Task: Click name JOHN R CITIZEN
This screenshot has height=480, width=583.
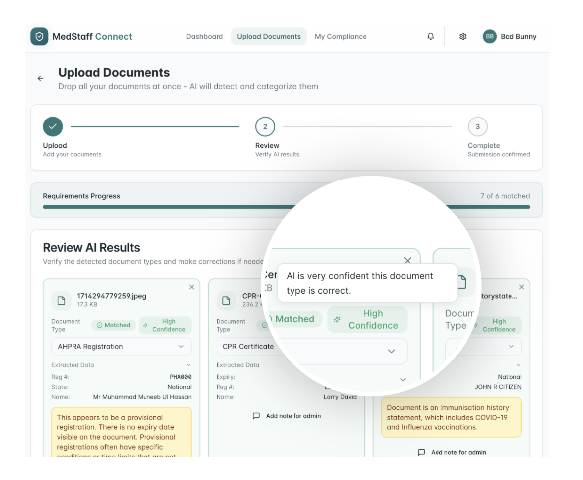Action: coord(498,387)
